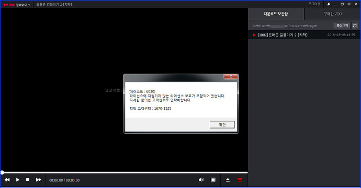Pin the window always on top
361x188 pixels.
tap(329, 4)
